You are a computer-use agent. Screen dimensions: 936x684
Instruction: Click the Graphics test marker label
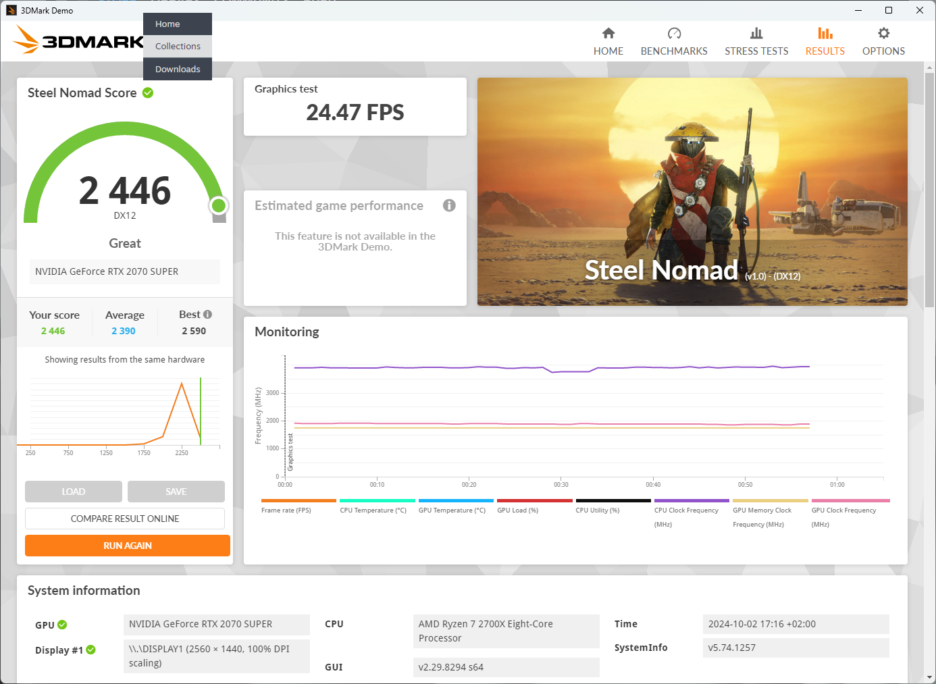point(290,452)
